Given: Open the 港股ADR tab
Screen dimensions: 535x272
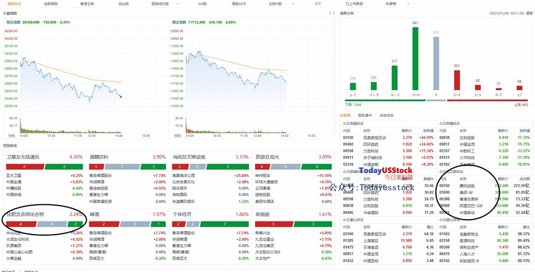Looking at the screenshot, I should (238, 4).
